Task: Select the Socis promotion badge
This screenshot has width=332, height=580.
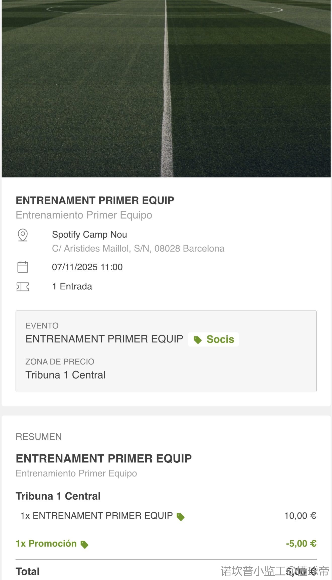Action: 214,339
